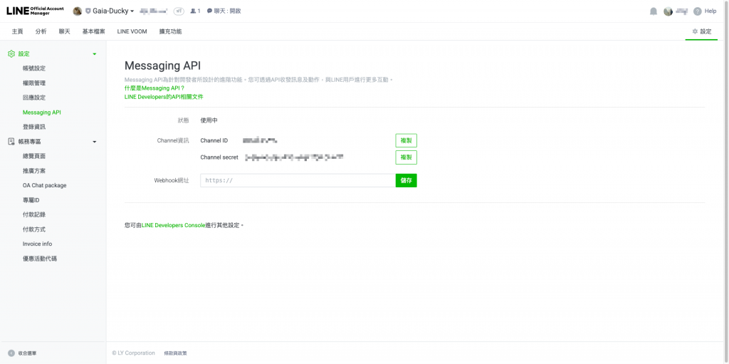Open 優惠活動代碼 in the sidebar
This screenshot has height=364, width=729.
click(x=40, y=259)
